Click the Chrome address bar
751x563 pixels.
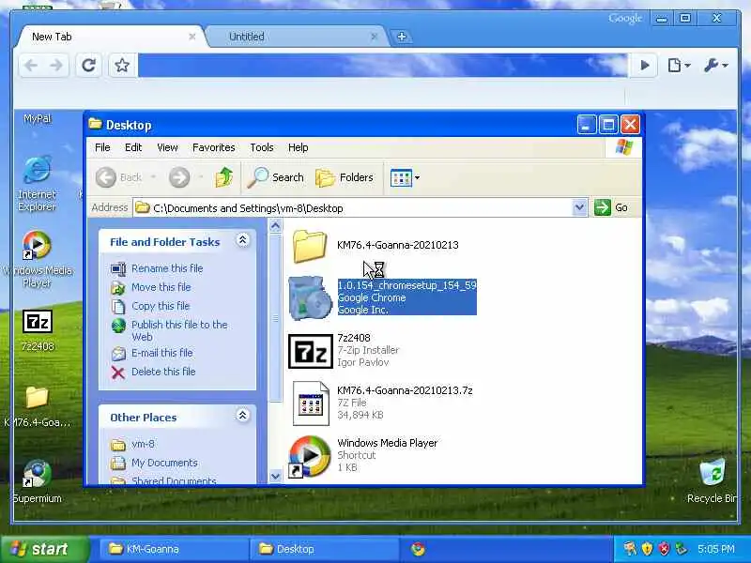(x=382, y=65)
